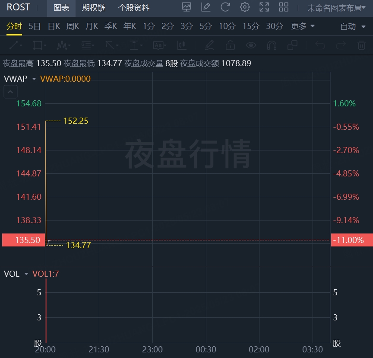Switch to the 图表 tab
The width and height of the screenshot is (373, 358).
pos(61,8)
